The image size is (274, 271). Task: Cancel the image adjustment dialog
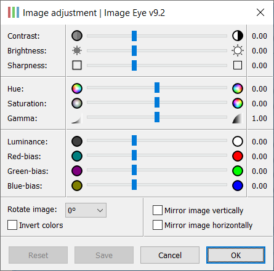170,255
